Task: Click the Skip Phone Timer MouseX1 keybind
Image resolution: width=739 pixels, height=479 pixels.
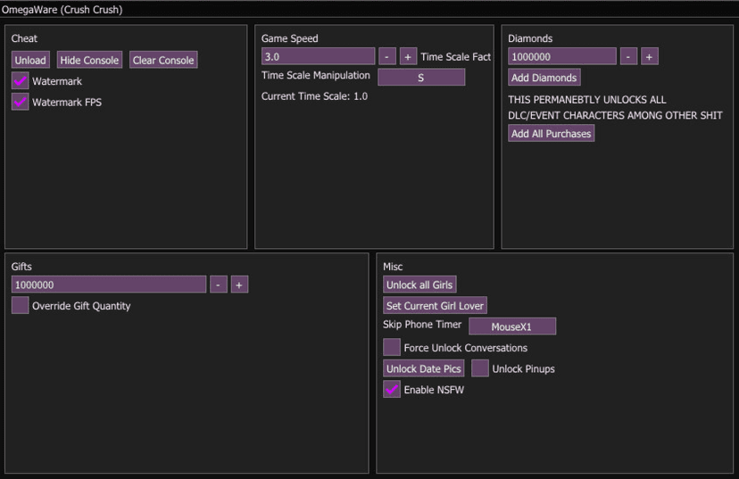Action: pyautogui.click(x=512, y=326)
